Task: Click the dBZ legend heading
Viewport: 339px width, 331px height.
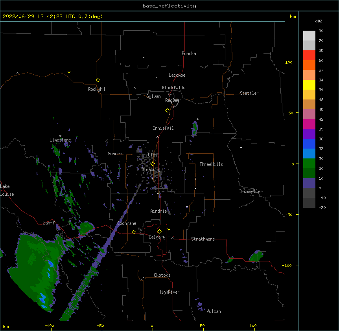Action: [319, 21]
